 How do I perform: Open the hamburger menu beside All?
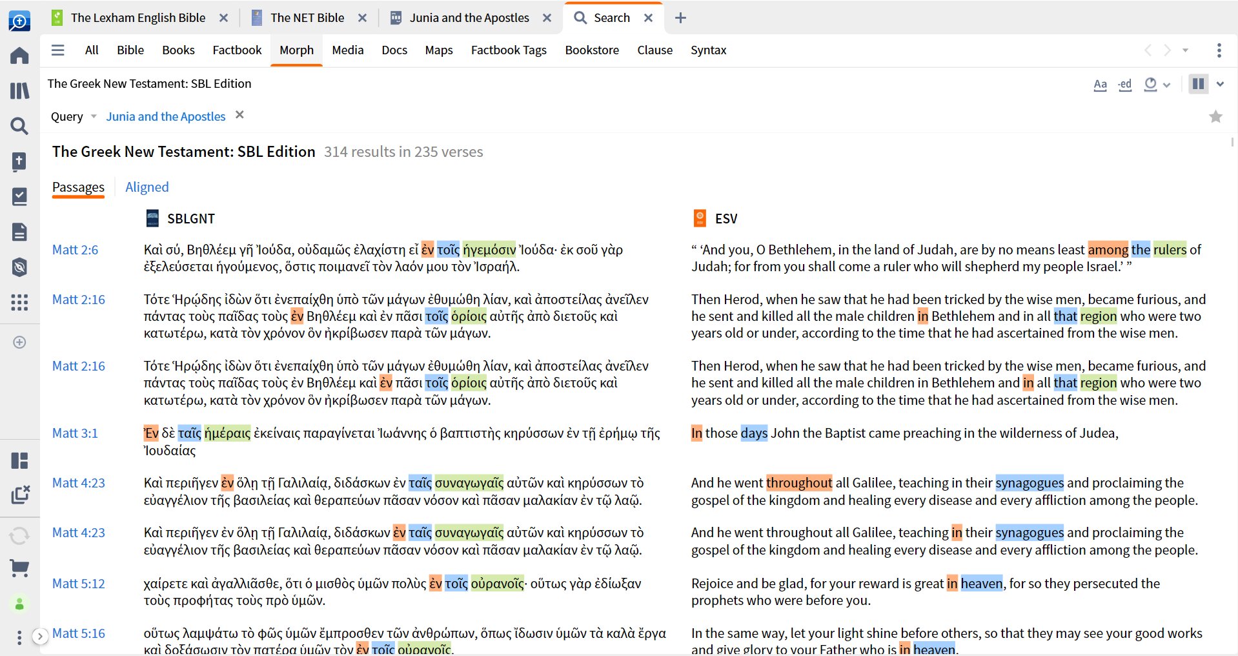[58, 50]
